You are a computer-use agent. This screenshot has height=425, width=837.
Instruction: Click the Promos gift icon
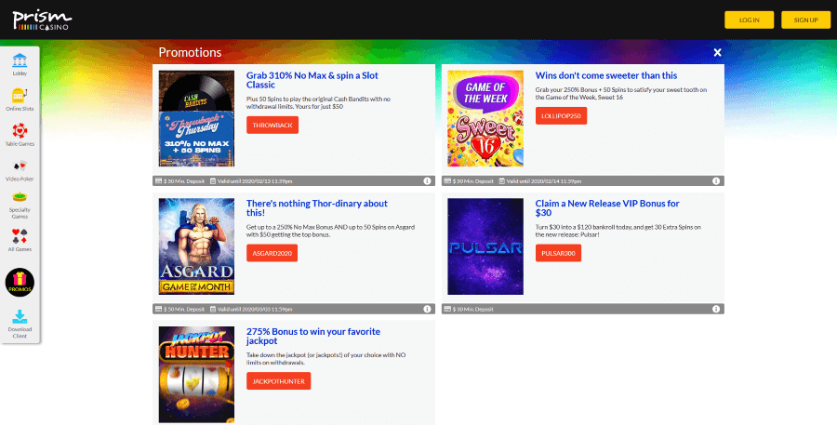pyautogui.click(x=20, y=283)
